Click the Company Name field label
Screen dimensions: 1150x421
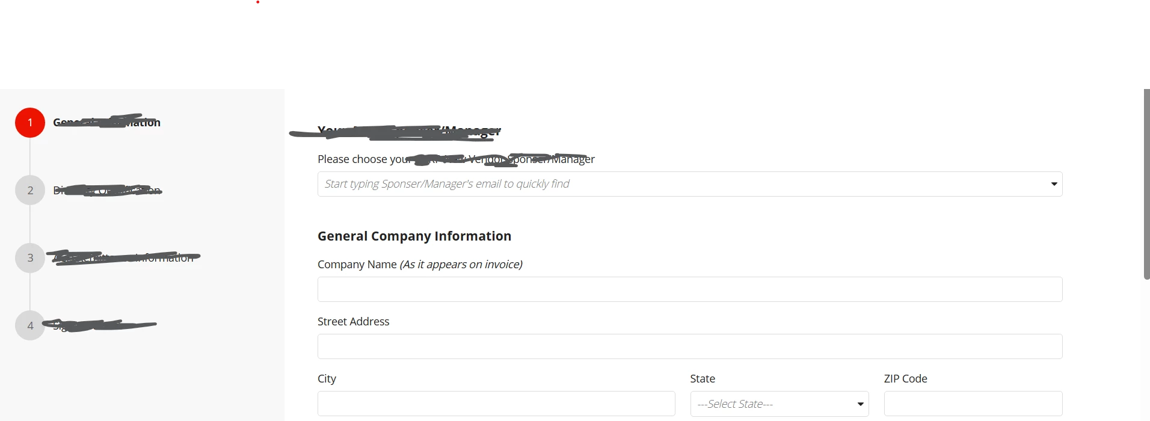(420, 265)
